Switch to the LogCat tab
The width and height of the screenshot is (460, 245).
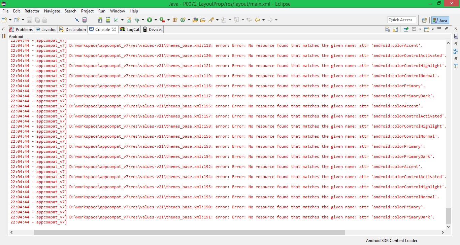click(x=130, y=29)
